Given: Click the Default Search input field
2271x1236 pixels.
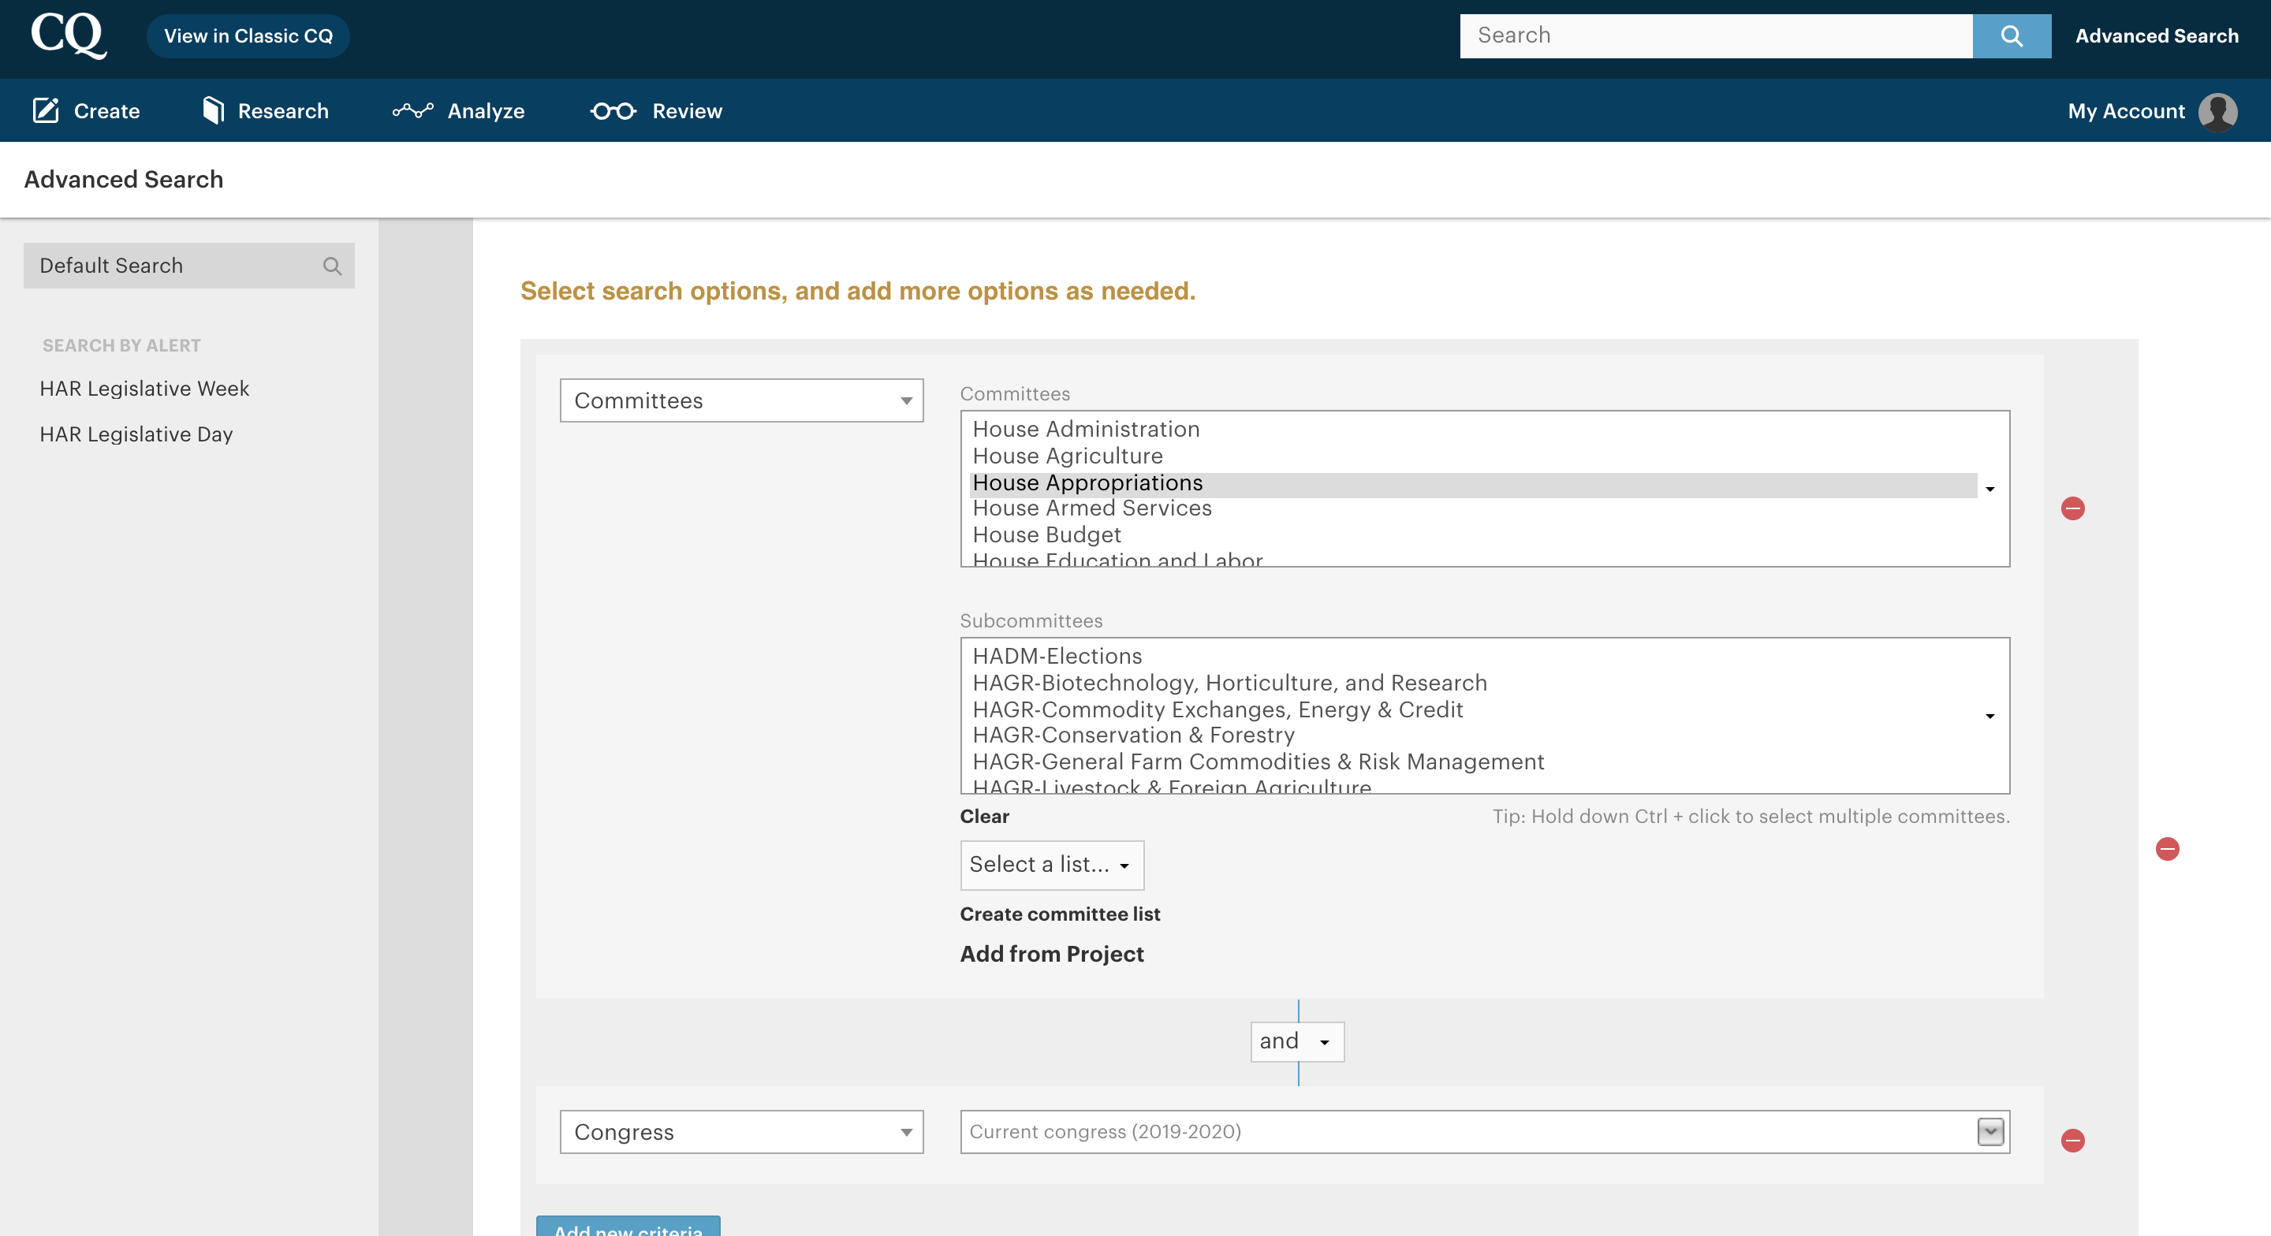Looking at the screenshot, I should coord(188,266).
